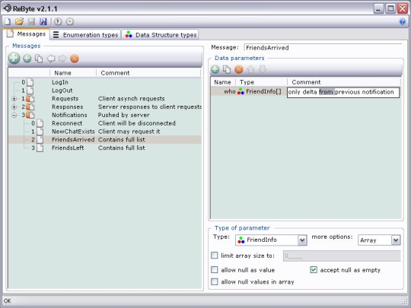Screen dimensions: 411x308
Task: Switch to Data Structure types tab
Action: coord(160,35)
